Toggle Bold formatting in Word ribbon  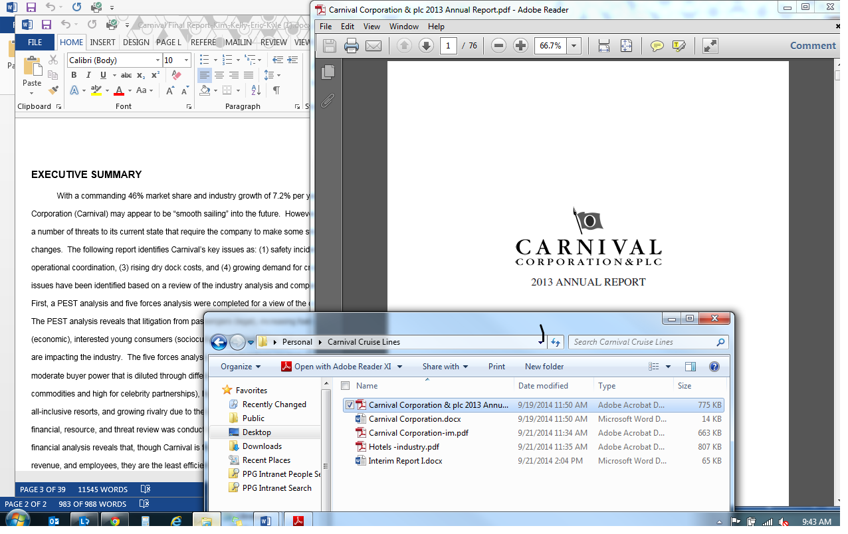click(x=74, y=75)
